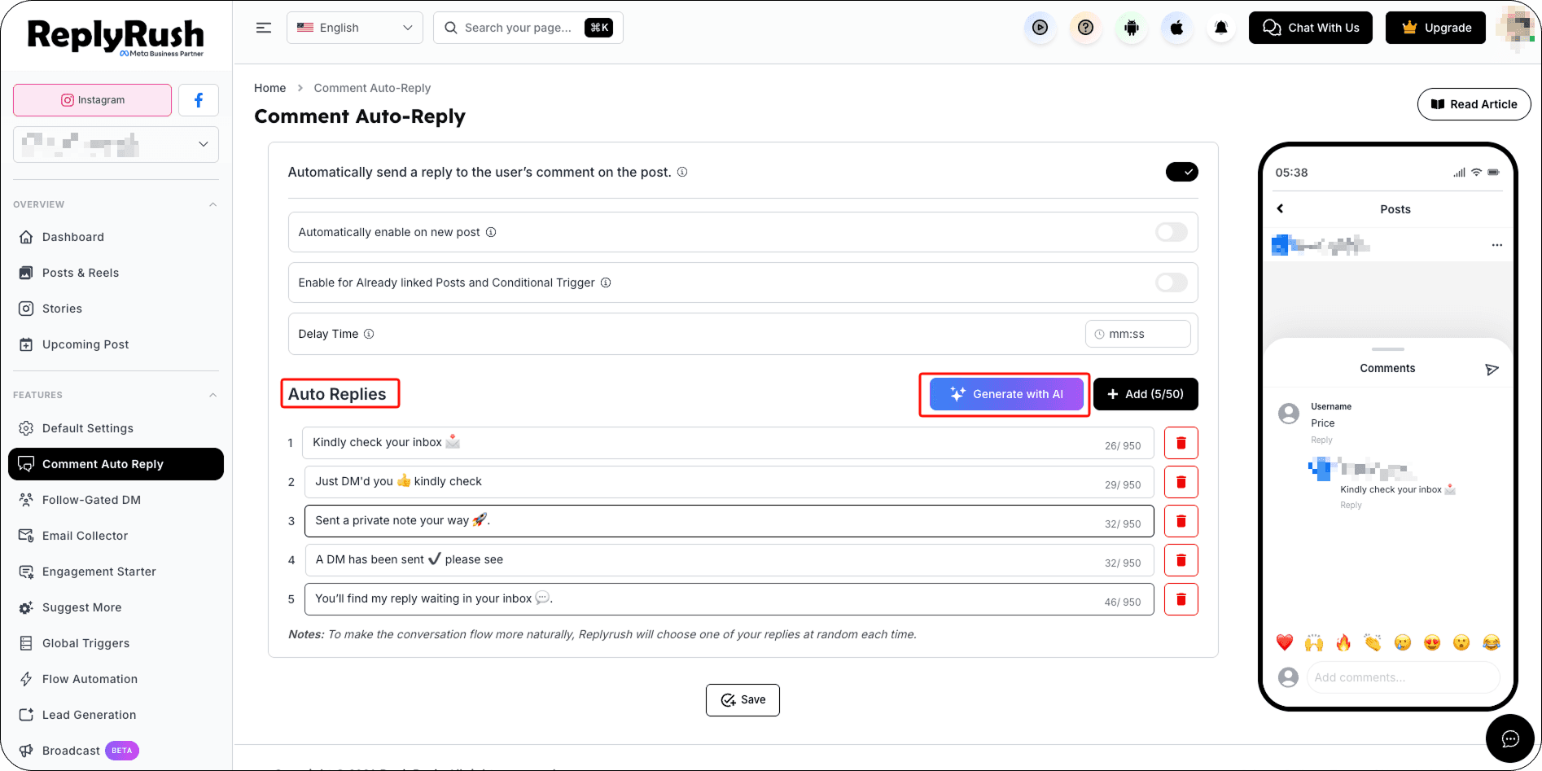Click the Home breadcrumb link

(270, 88)
